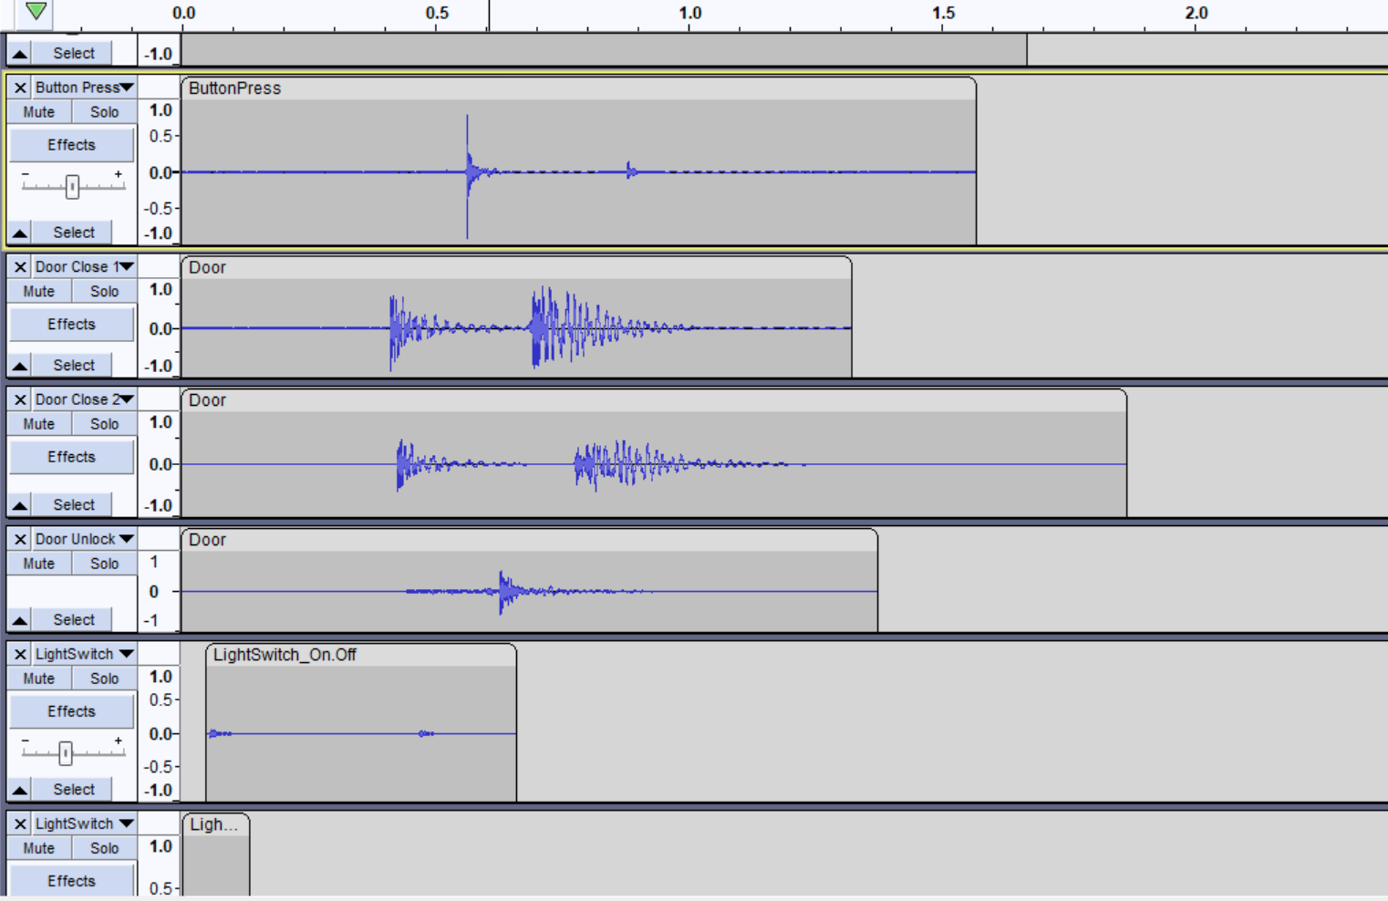Screen dimensions: 1388x901
Task: Close the LightSwitch track with truncated 'Ligh...' clip
Action: [x=20, y=823]
